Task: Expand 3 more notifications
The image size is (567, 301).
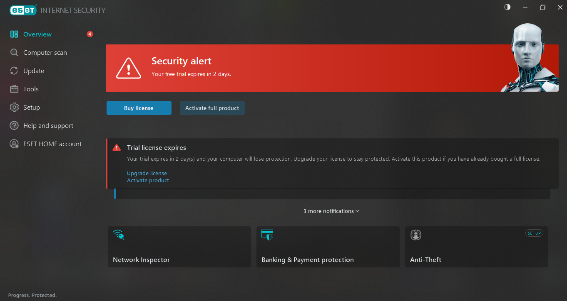Action: point(331,211)
